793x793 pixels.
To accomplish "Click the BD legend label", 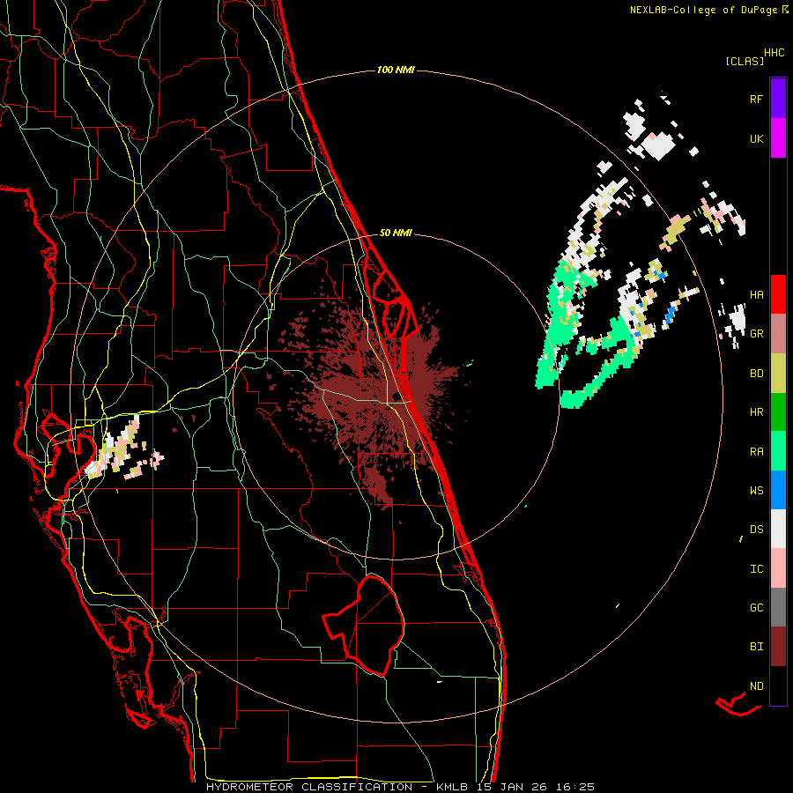I will pos(756,374).
